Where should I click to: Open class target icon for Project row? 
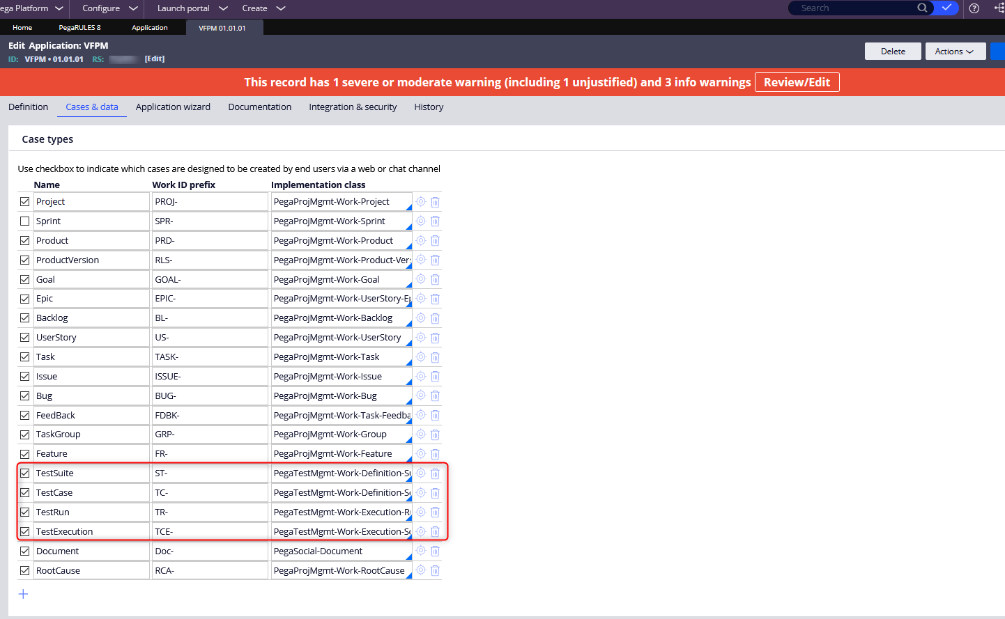pyautogui.click(x=421, y=202)
